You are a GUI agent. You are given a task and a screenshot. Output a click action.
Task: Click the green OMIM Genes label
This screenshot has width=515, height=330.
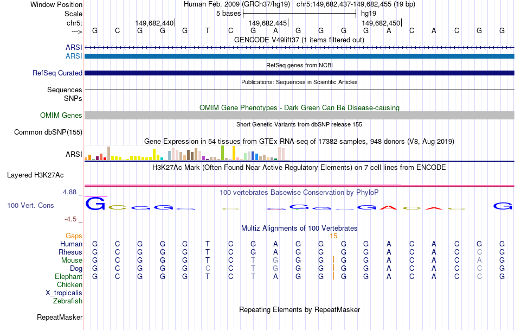(61, 116)
